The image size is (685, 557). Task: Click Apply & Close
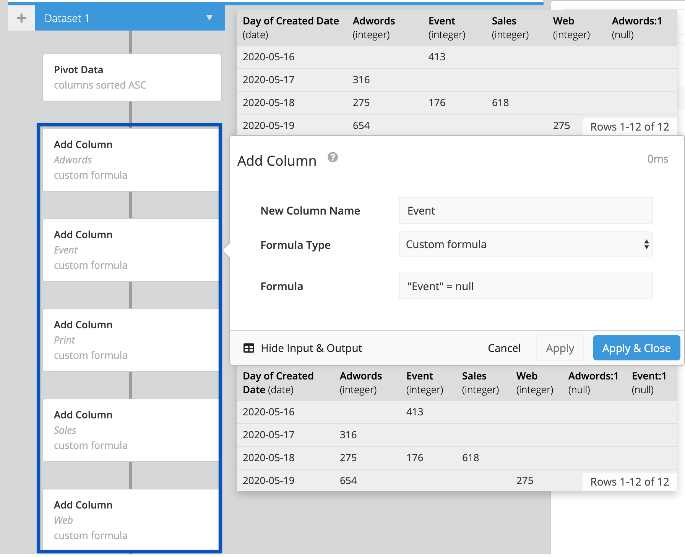coord(636,348)
